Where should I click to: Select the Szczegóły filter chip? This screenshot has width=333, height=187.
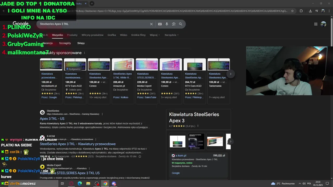tap(65, 43)
